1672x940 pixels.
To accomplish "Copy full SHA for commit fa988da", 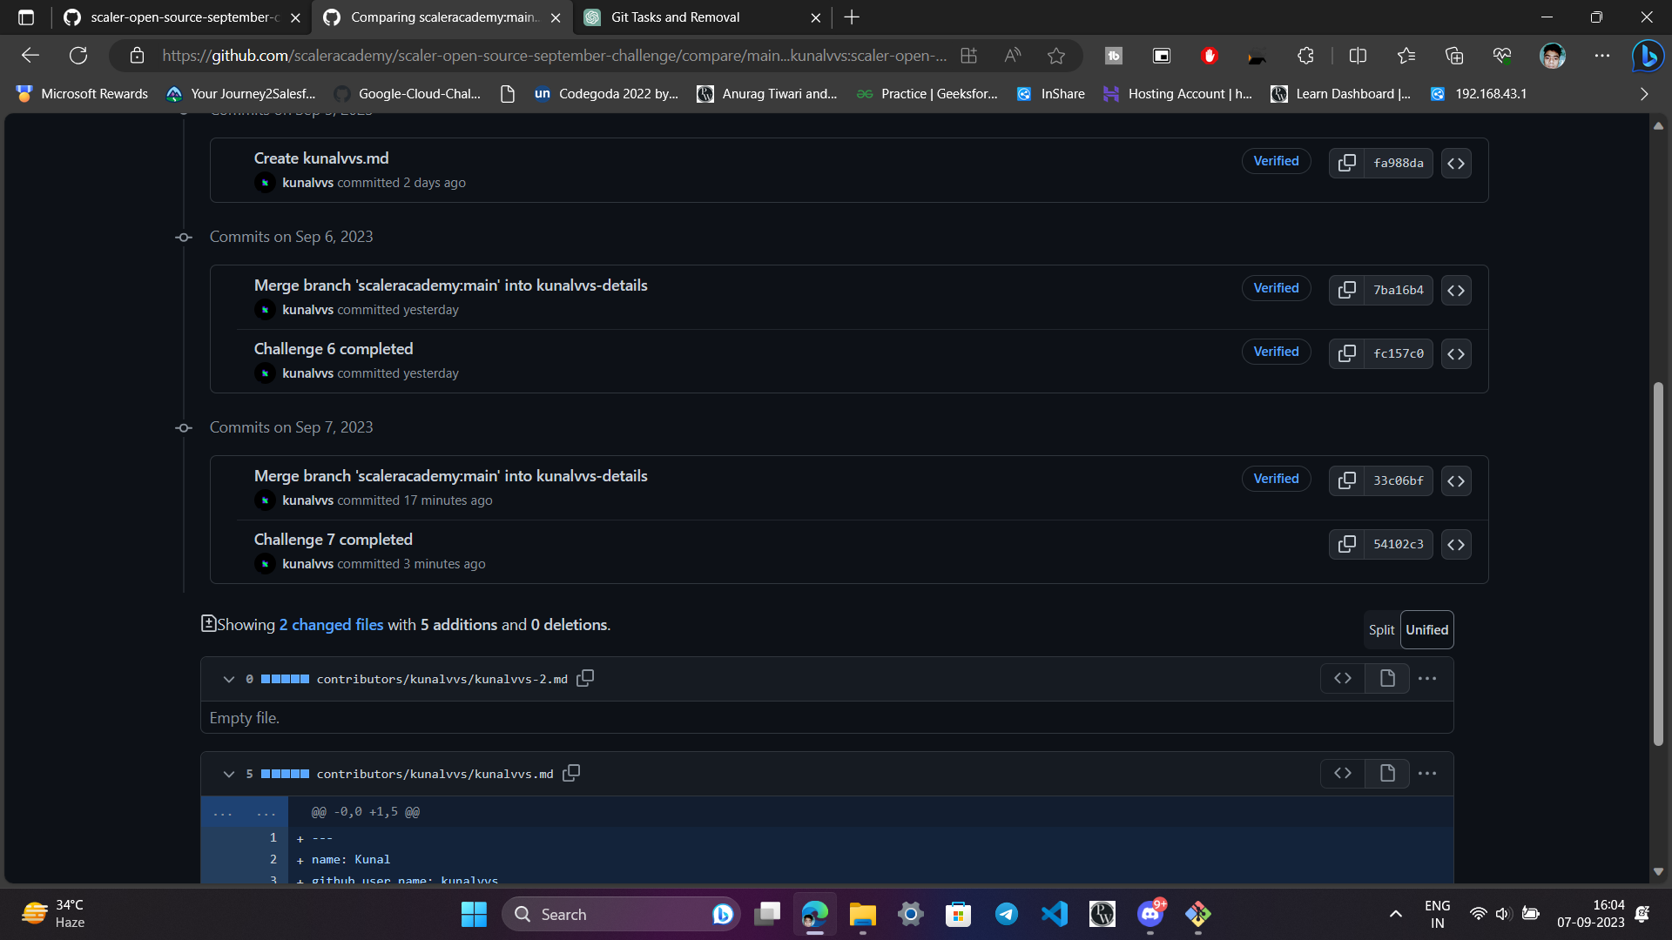I will click(1346, 163).
